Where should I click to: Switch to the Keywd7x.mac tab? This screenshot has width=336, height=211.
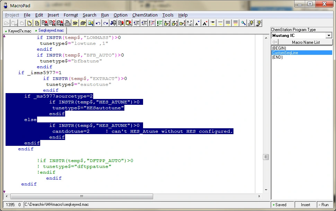[18, 31]
